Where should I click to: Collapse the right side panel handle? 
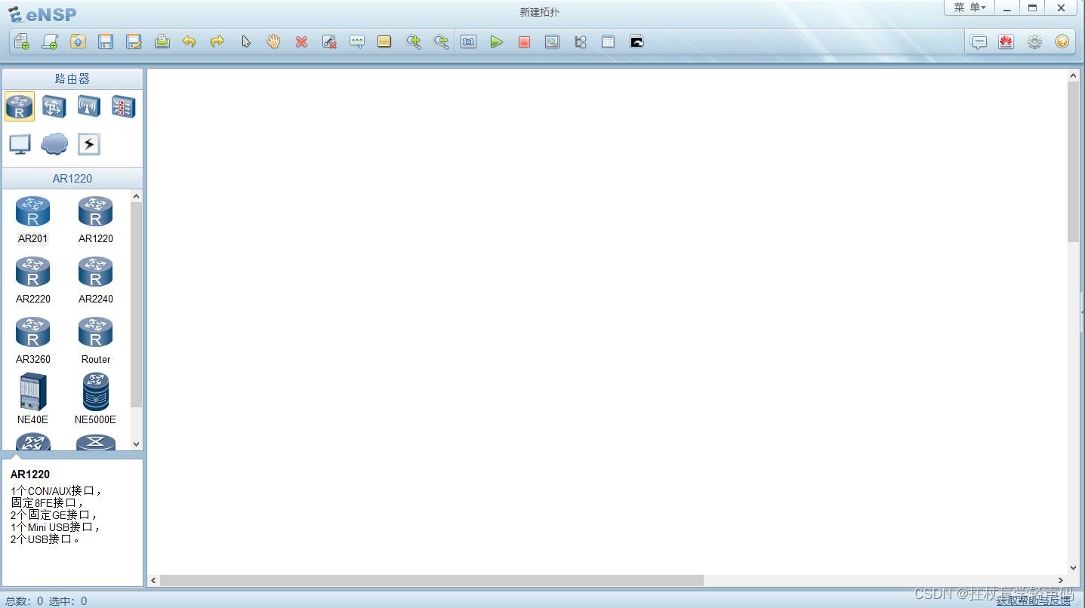point(1082,312)
